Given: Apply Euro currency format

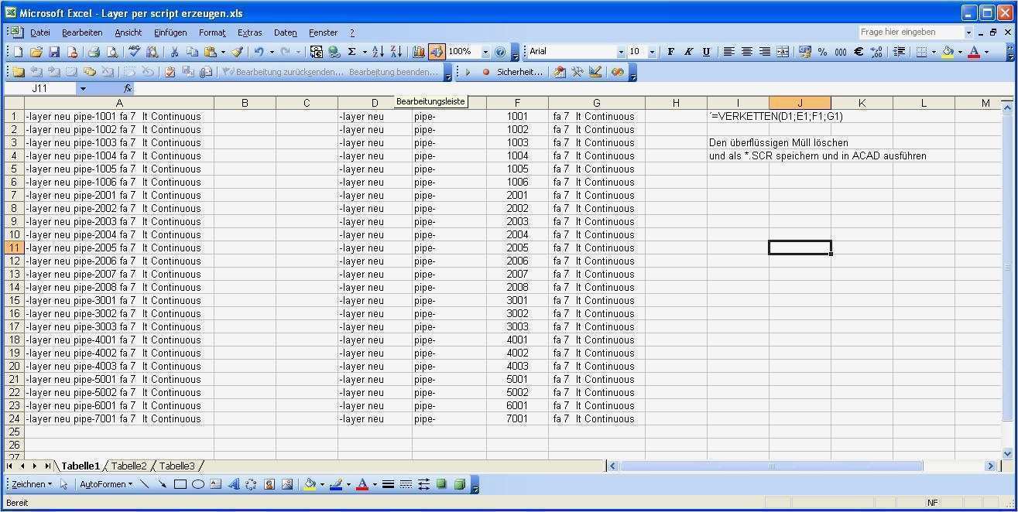Looking at the screenshot, I should tap(859, 52).
